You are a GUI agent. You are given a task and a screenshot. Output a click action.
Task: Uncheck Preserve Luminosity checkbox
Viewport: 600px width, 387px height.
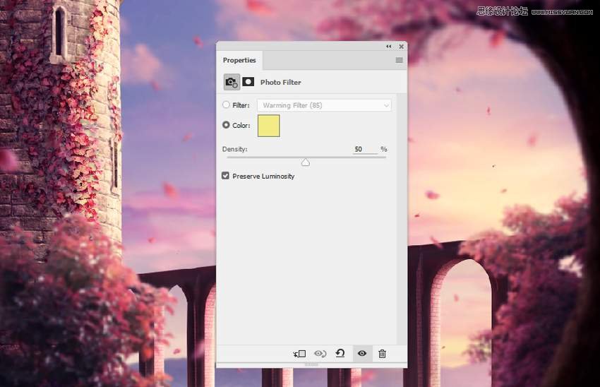(x=225, y=176)
